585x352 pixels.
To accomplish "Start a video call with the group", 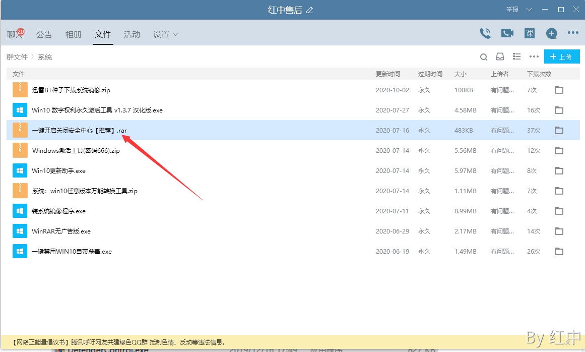I will pyautogui.click(x=507, y=33).
